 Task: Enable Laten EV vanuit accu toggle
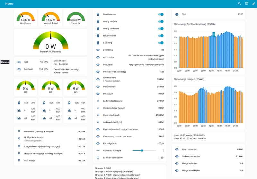click(161, 158)
